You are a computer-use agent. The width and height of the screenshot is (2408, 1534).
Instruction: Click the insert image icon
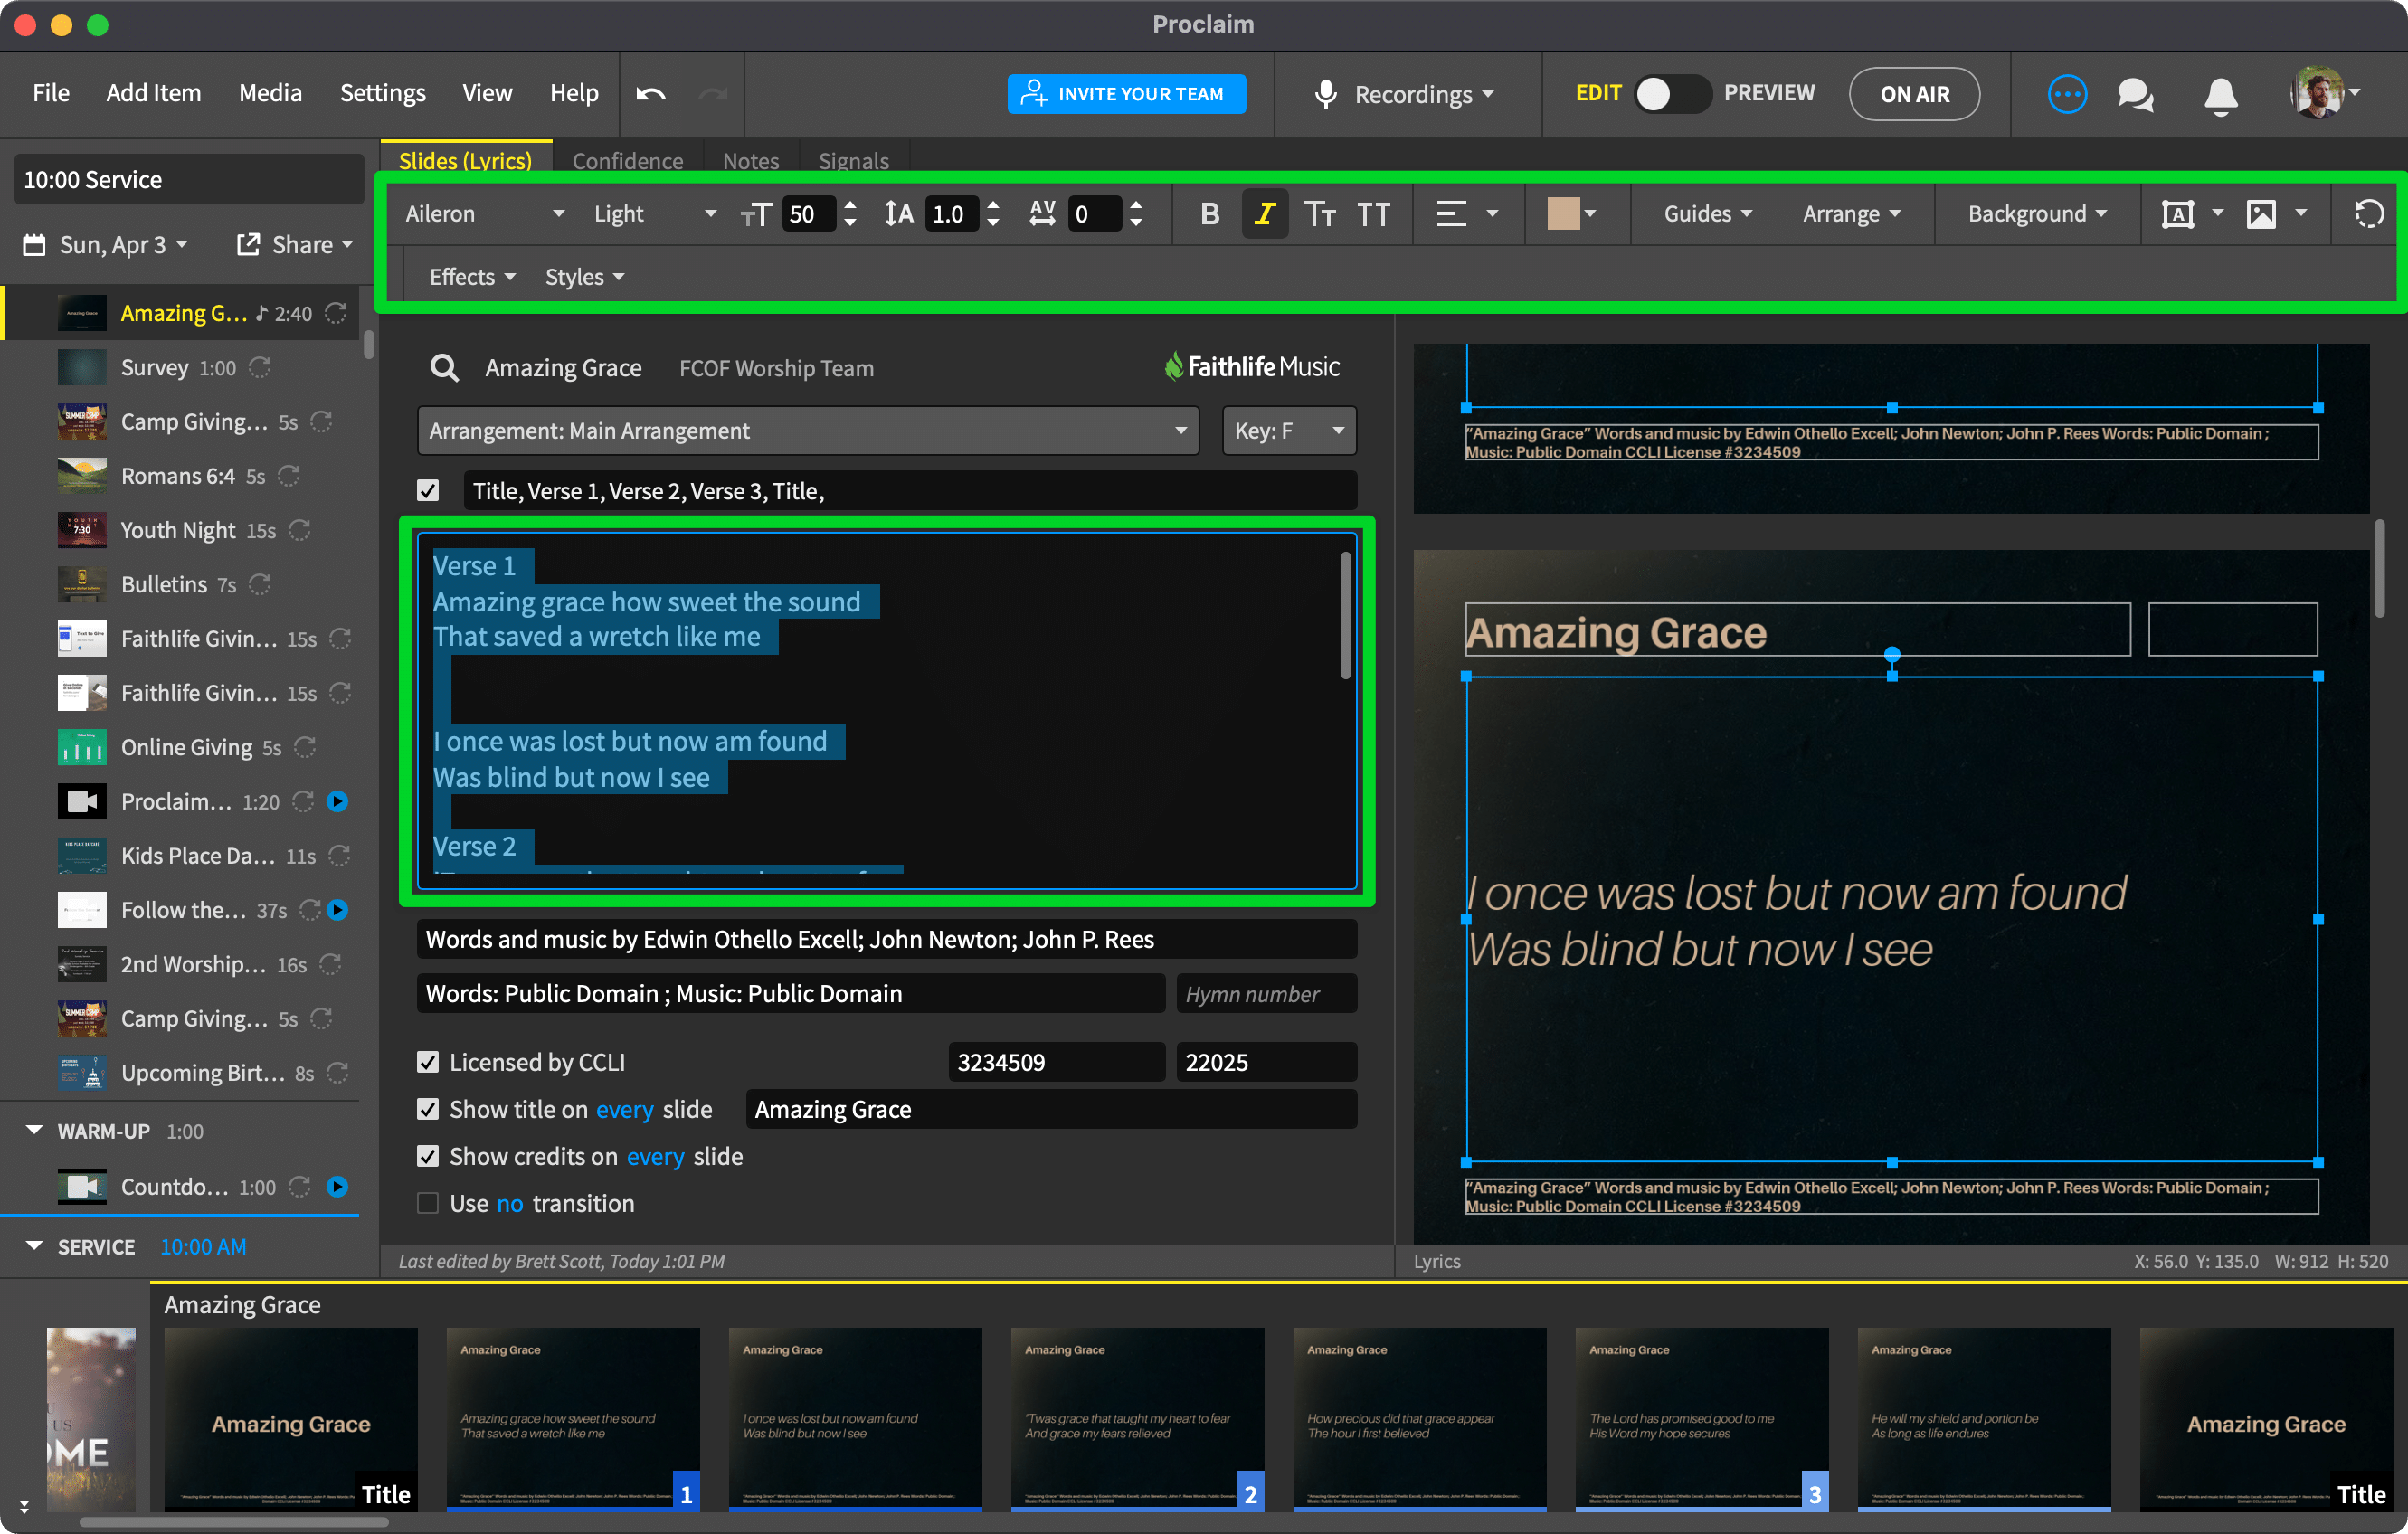coord(2261,214)
